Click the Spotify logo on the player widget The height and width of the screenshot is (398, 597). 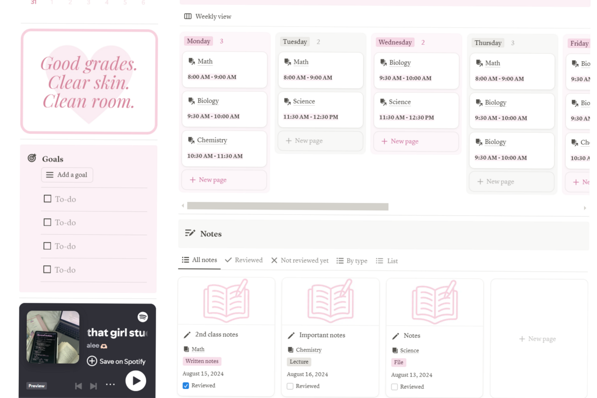(x=143, y=317)
